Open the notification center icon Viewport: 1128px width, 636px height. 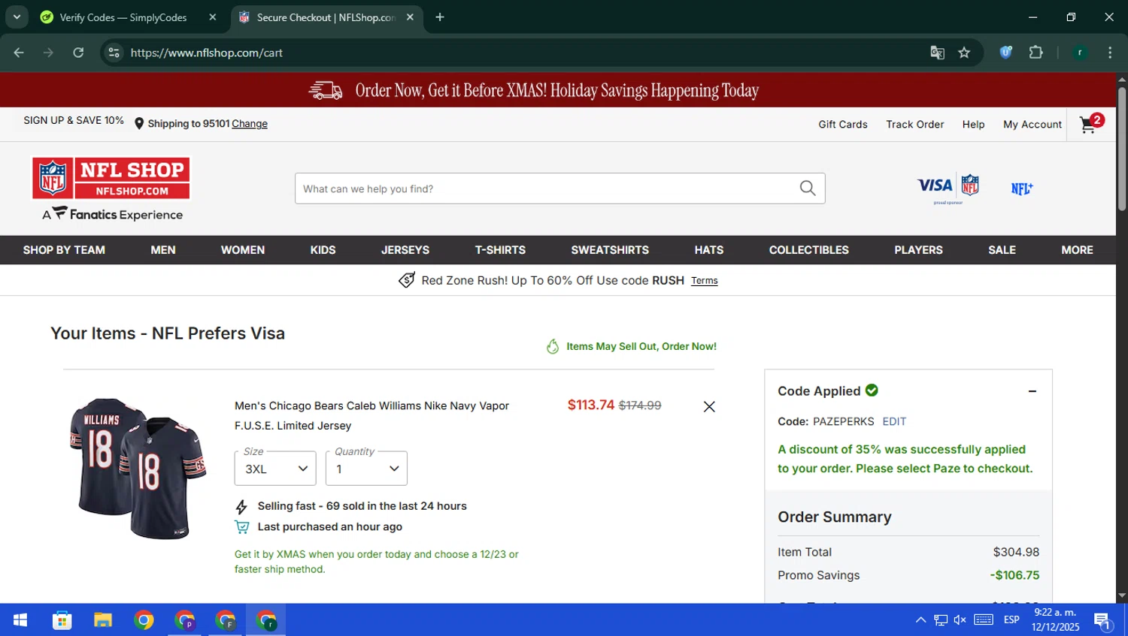pyautogui.click(x=1102, y=620)
